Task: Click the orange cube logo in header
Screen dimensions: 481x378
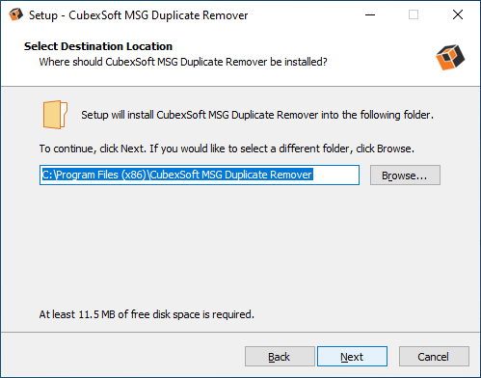Action: pos(450,57)
